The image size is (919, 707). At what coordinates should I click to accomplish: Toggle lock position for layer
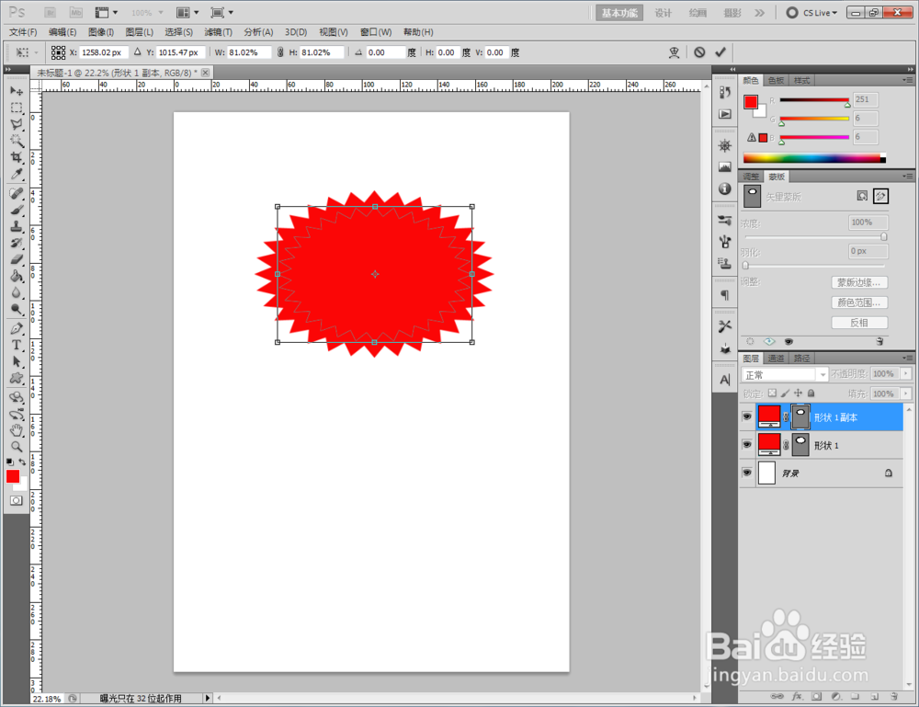coord(799,393)
